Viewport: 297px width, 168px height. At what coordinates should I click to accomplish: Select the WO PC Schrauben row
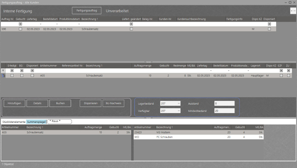point(198,137)
